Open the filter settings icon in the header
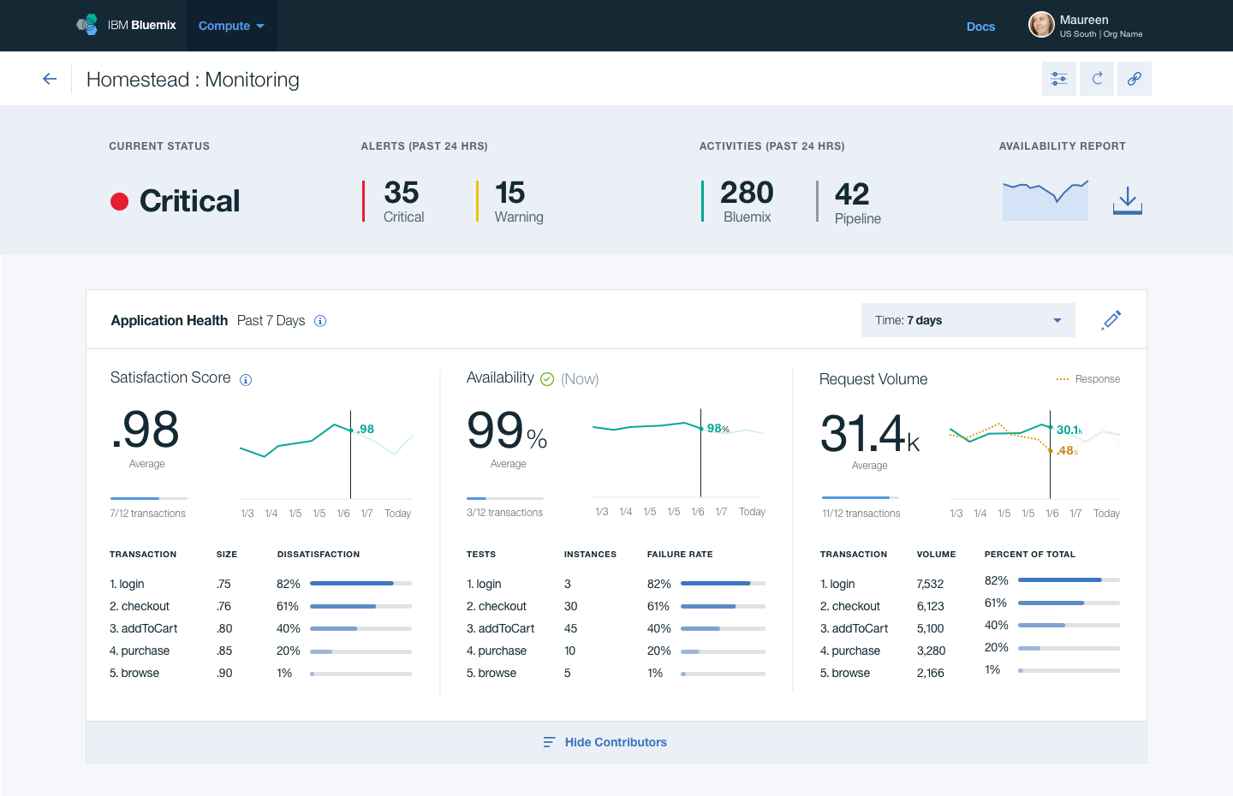The width and height of the screenshot is (1233, 796). point(1058,78)
